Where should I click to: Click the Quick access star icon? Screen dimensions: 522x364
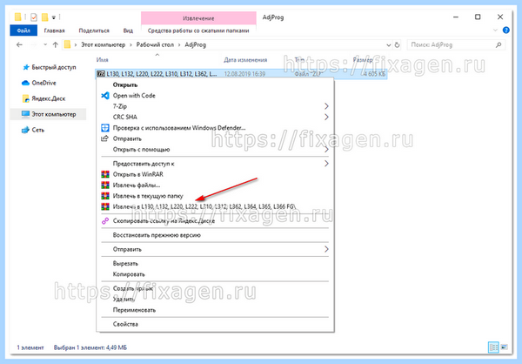click(26, 67)
